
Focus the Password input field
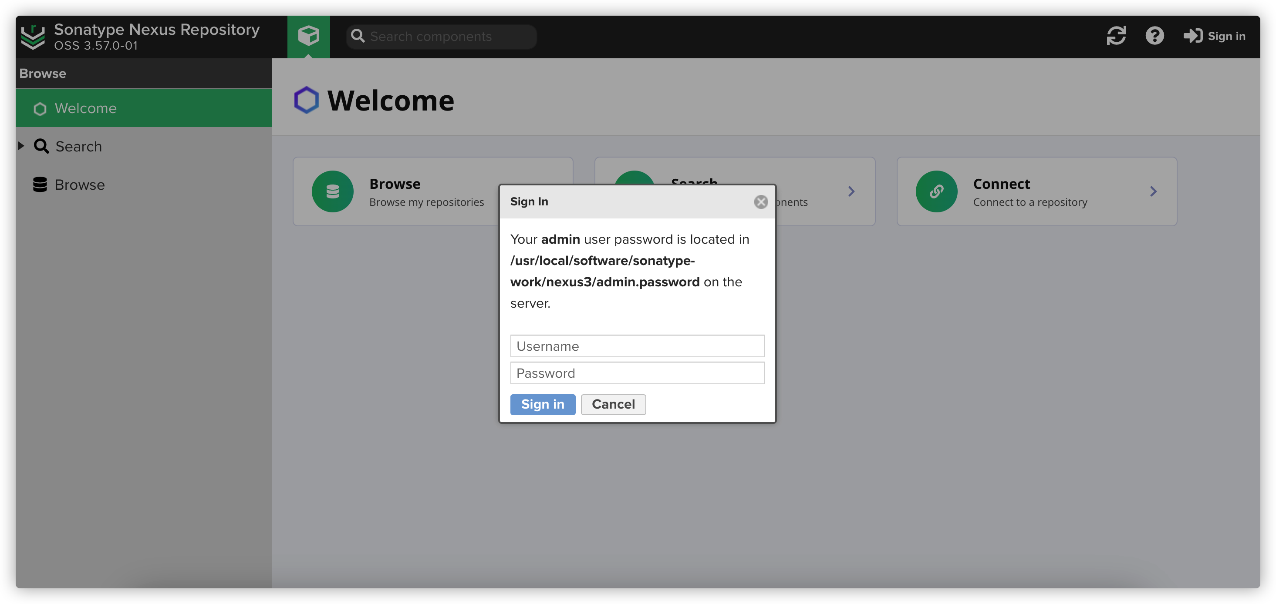click(x=637, y=373)
